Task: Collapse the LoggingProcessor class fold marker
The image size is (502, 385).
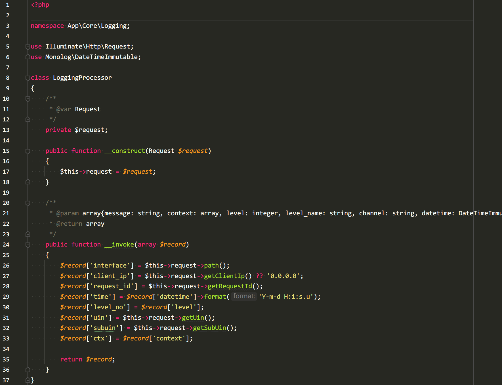Action: (x=28, y=78)
